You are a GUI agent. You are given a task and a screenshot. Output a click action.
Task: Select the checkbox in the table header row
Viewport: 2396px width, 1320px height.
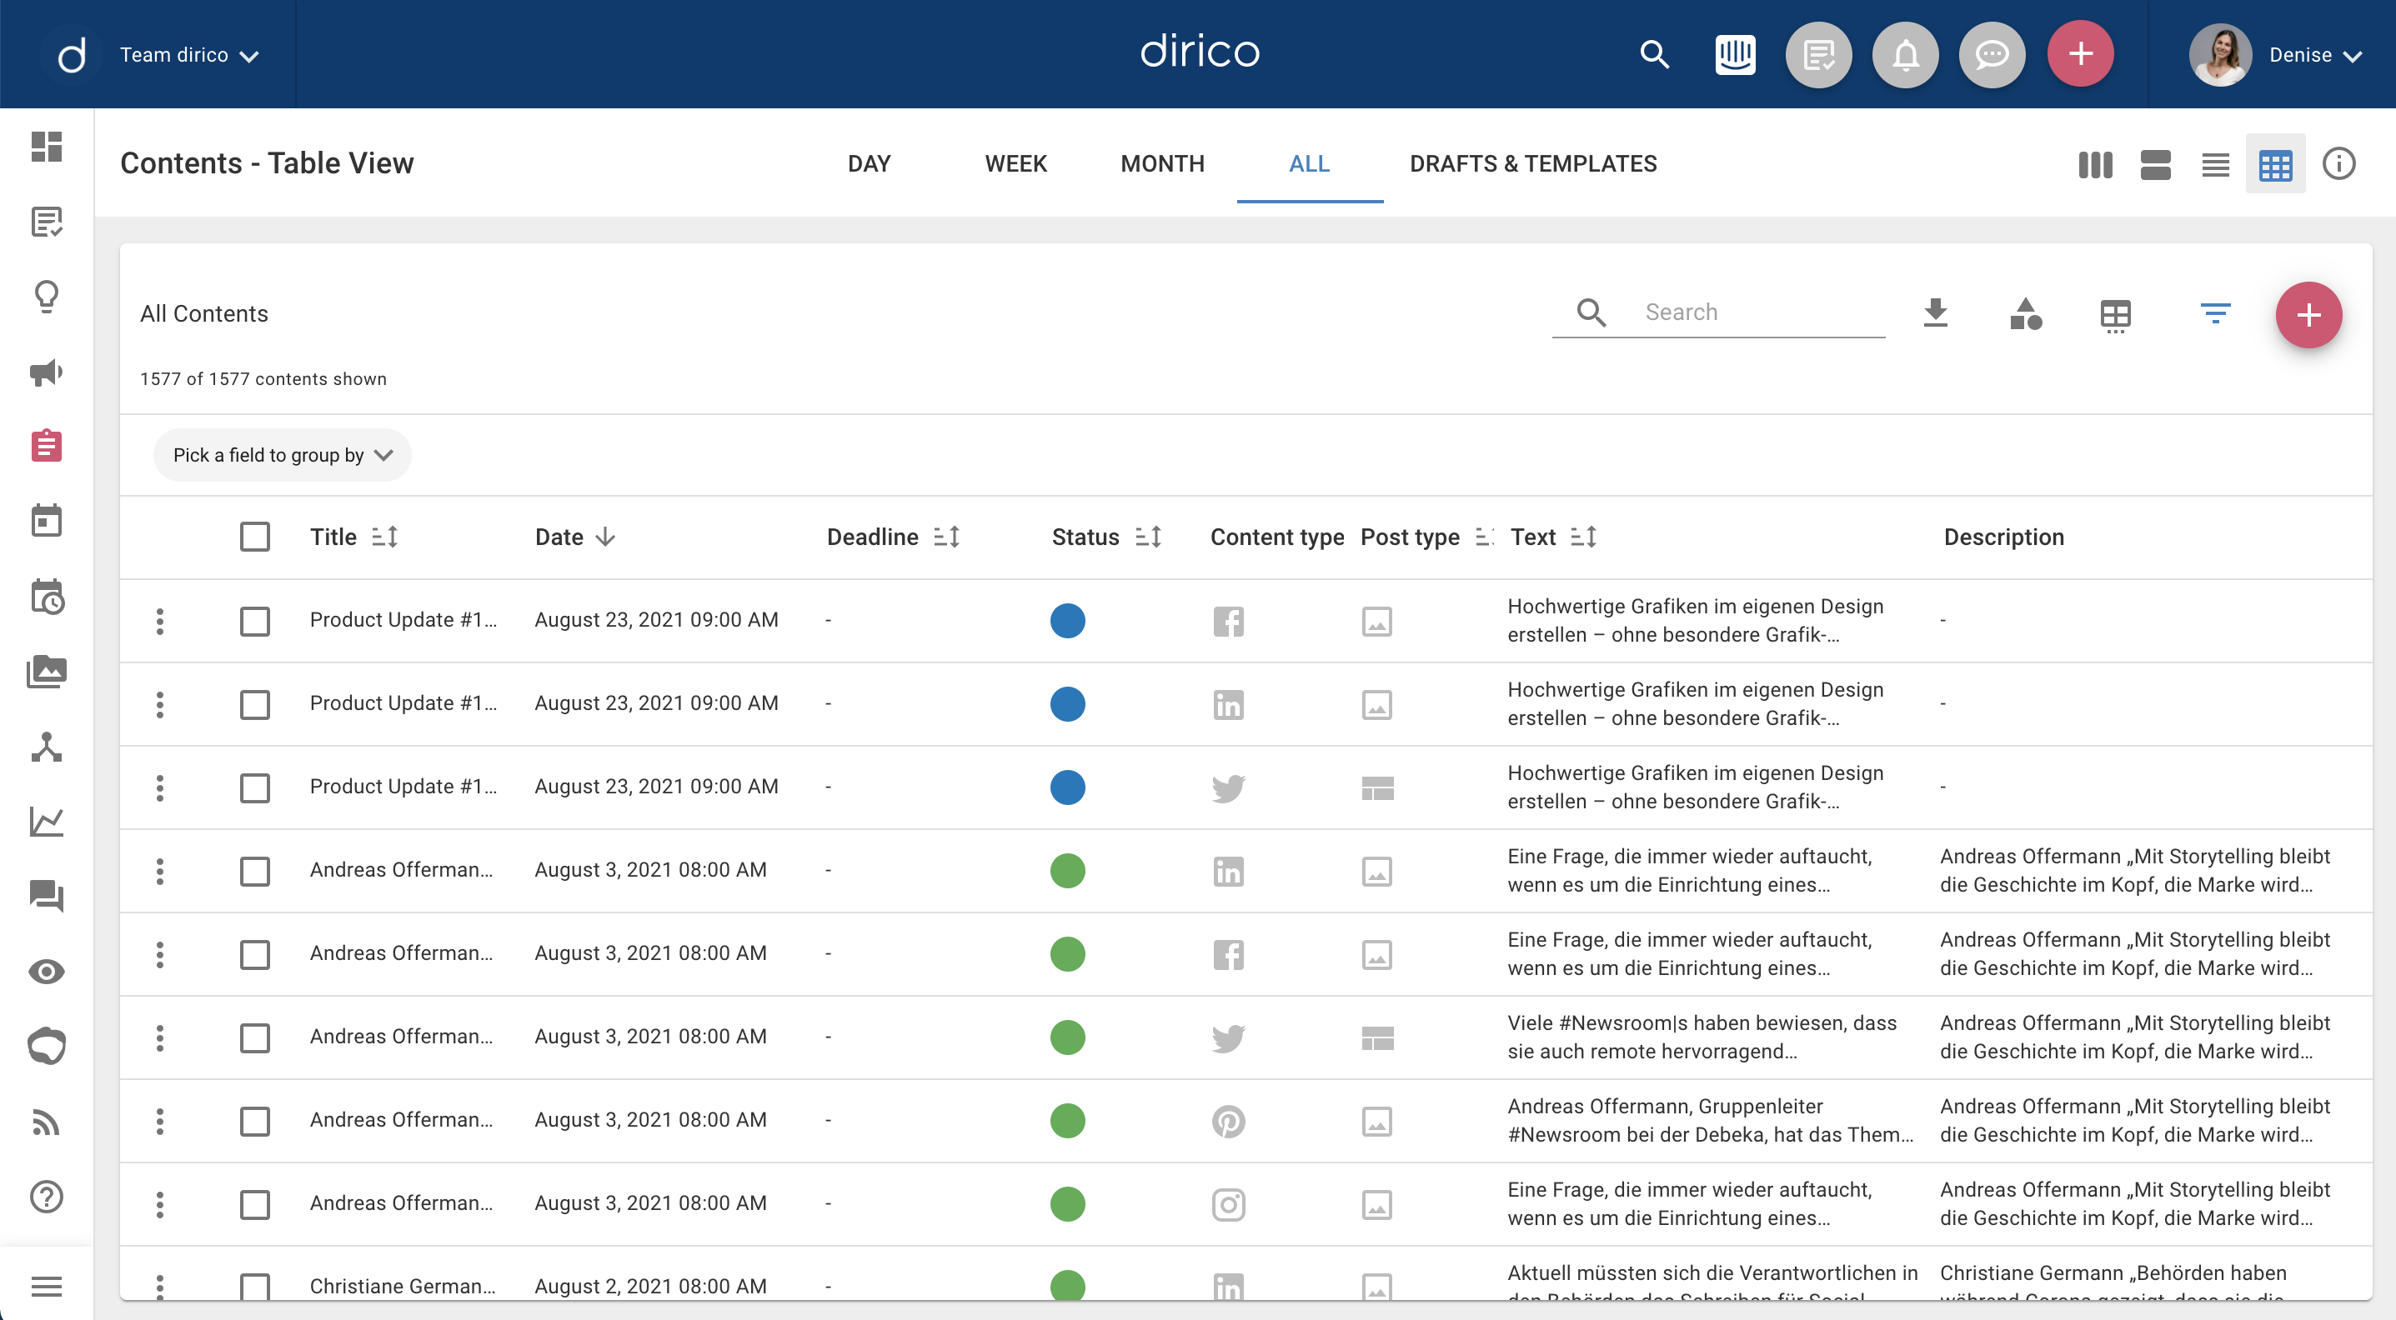tap(254, 537)
